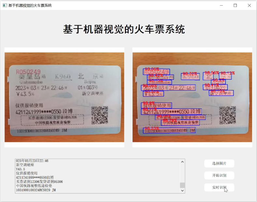Maximize the train ticket system window
The width and height of the screenshot is (257, 202).
click(x=235, y=6)
